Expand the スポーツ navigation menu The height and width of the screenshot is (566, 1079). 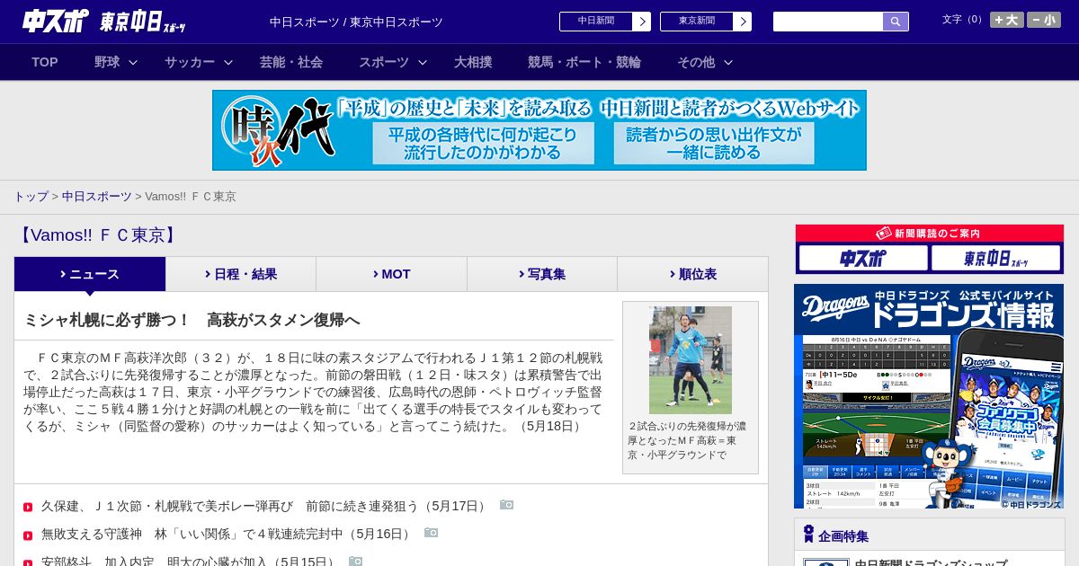tap(393, 62)
